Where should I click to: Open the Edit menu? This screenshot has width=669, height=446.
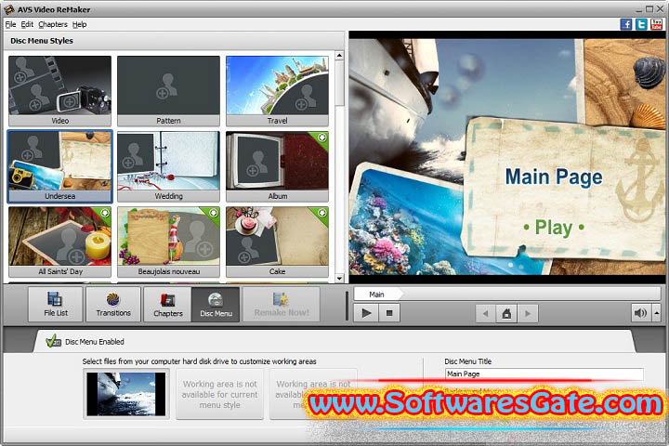tap(27, 24)
